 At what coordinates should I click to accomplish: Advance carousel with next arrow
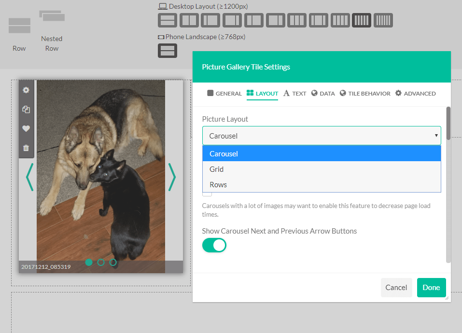click(x=172, y=177)
